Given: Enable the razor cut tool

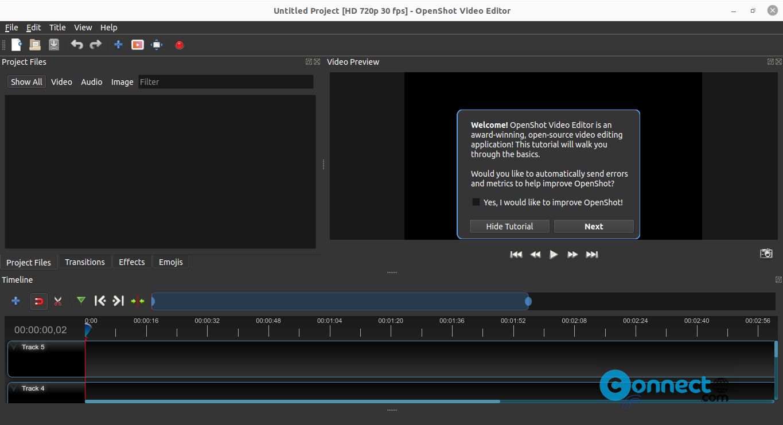Looking at the screenshot, I should point(58,301).
